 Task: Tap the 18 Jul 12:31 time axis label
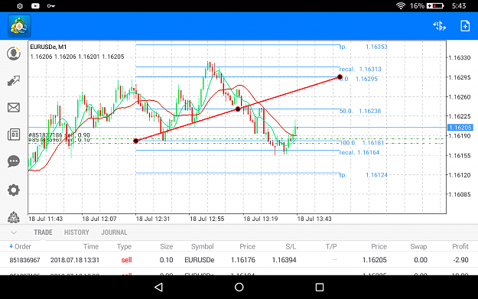(153, 219)
